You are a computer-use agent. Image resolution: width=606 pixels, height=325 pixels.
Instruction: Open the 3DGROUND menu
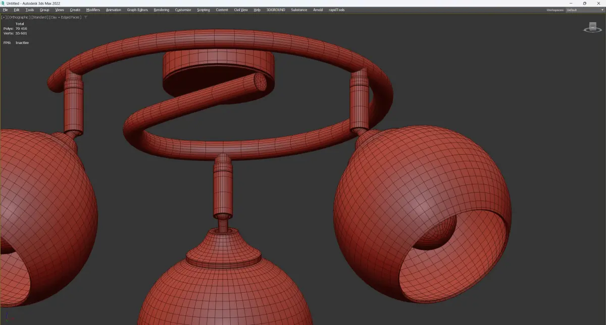[276, 10]
